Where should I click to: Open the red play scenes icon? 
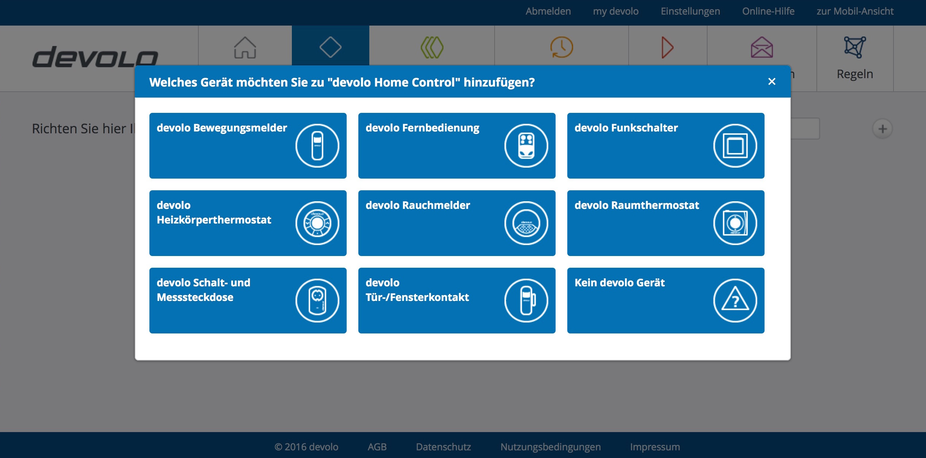pos(667,47)
